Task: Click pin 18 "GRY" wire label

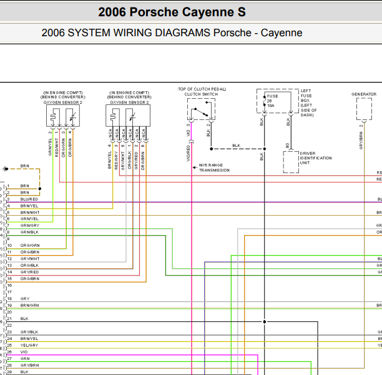Action: pos(25,299)
